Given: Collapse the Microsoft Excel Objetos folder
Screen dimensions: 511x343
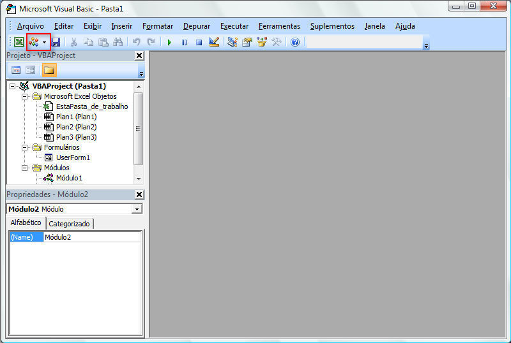Looking at the screenshot, I should pyautogui.click(x=24, y=96).
